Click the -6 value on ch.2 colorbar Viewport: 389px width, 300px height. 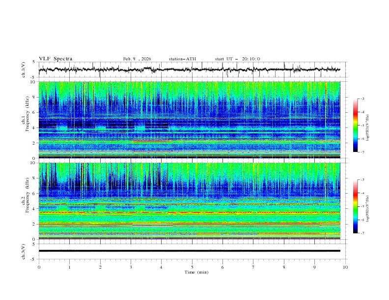tap(362, 220)
